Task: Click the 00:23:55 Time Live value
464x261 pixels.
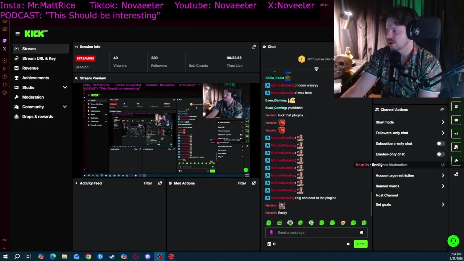Action: (x=234, y=58)
